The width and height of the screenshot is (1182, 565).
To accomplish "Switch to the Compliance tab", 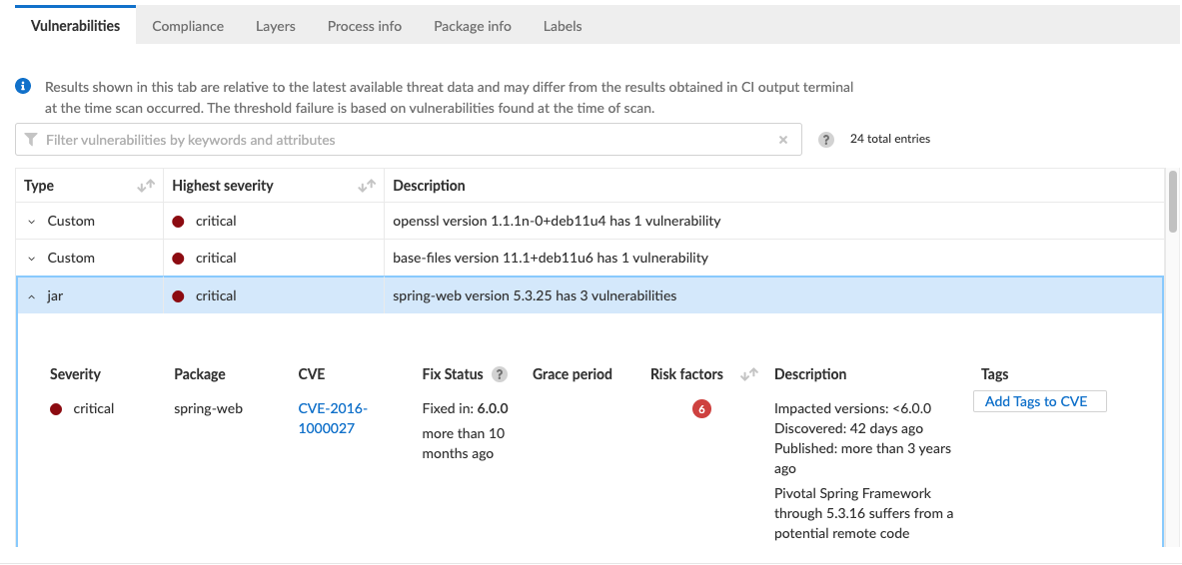I will pyautogui.click(x=188, y=26).
